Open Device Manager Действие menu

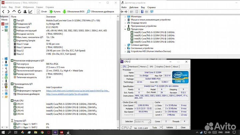pyautogui.click(x=134, y=7)
